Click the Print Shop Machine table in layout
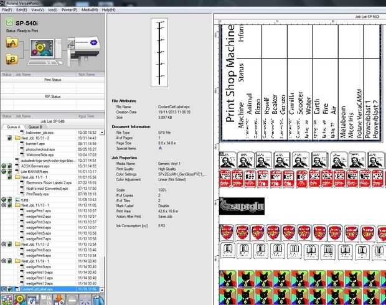This screenshot has height=305, width=386. pyautogui.click(x=301, y=82)
